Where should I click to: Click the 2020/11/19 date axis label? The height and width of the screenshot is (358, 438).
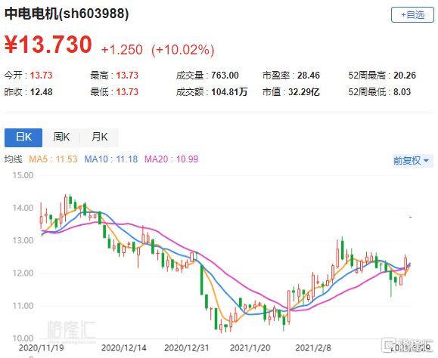(41, 348)
